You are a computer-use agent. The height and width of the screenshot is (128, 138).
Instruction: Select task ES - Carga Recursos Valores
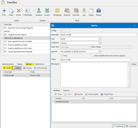[x=27, y=35]
